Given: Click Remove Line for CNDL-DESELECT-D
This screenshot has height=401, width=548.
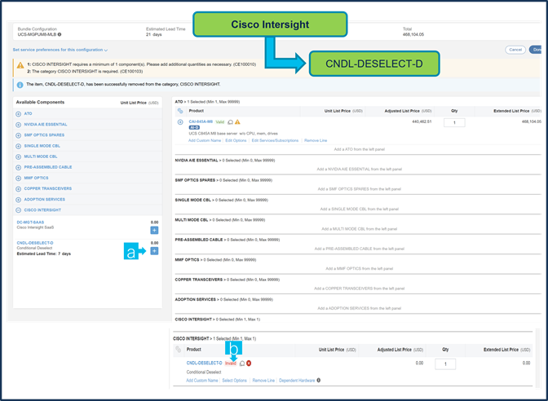Looking at the screenshot, I should coord(263,381).
